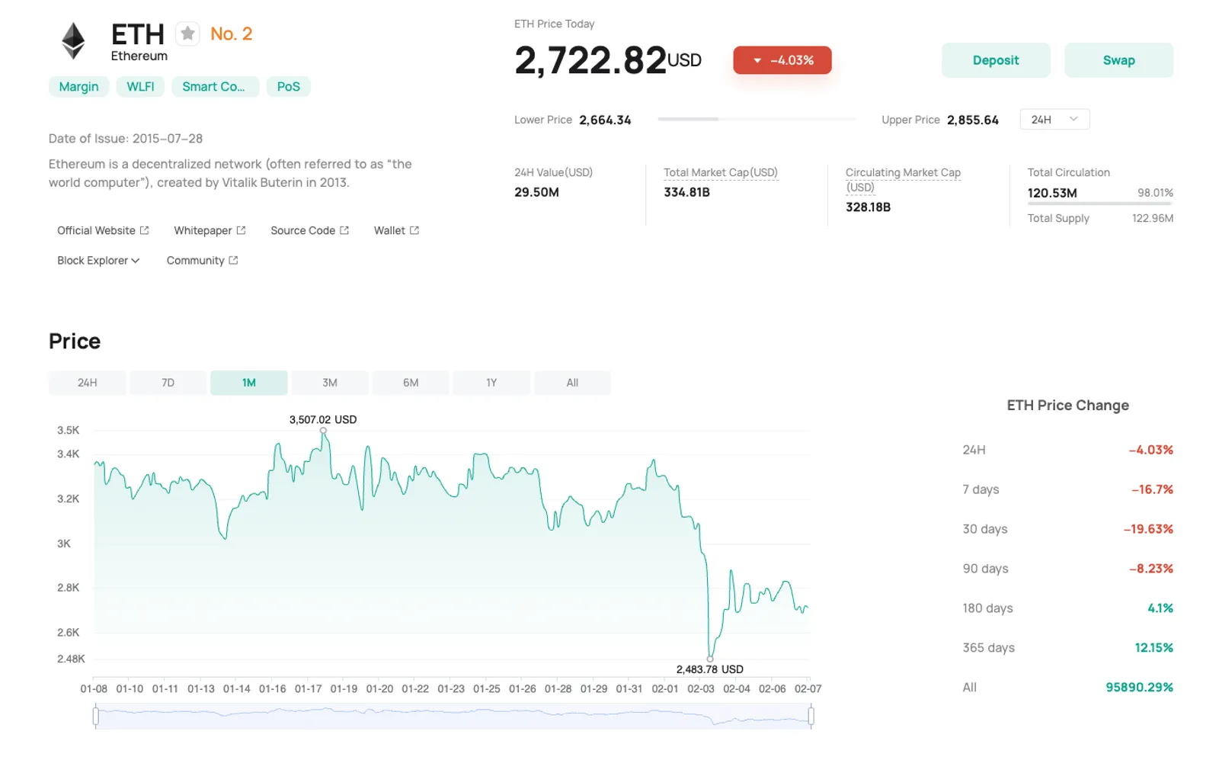Click the Deposit button
This screenshot has height=757, width=1219.
[x=996, y=60]
